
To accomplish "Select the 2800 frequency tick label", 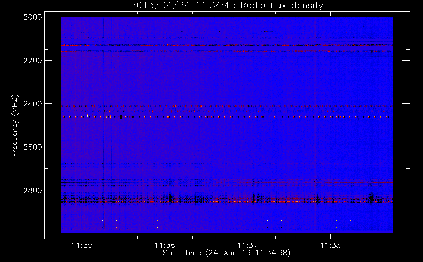I will click(x=33, y=190).
